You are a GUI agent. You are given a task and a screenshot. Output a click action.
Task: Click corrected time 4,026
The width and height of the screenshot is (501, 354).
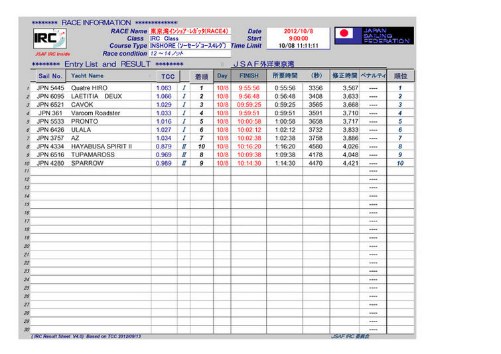pyautogui.click(x=350, y=147)
